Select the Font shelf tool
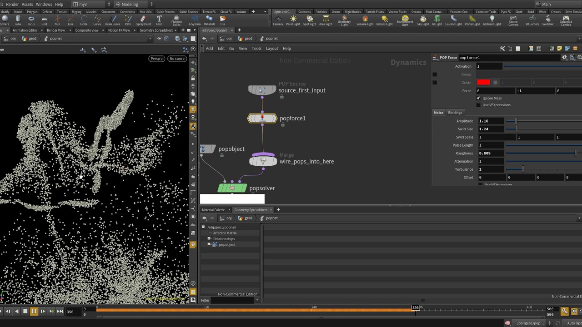Screen dimensions: 582x327 click(x=159, y=20)
